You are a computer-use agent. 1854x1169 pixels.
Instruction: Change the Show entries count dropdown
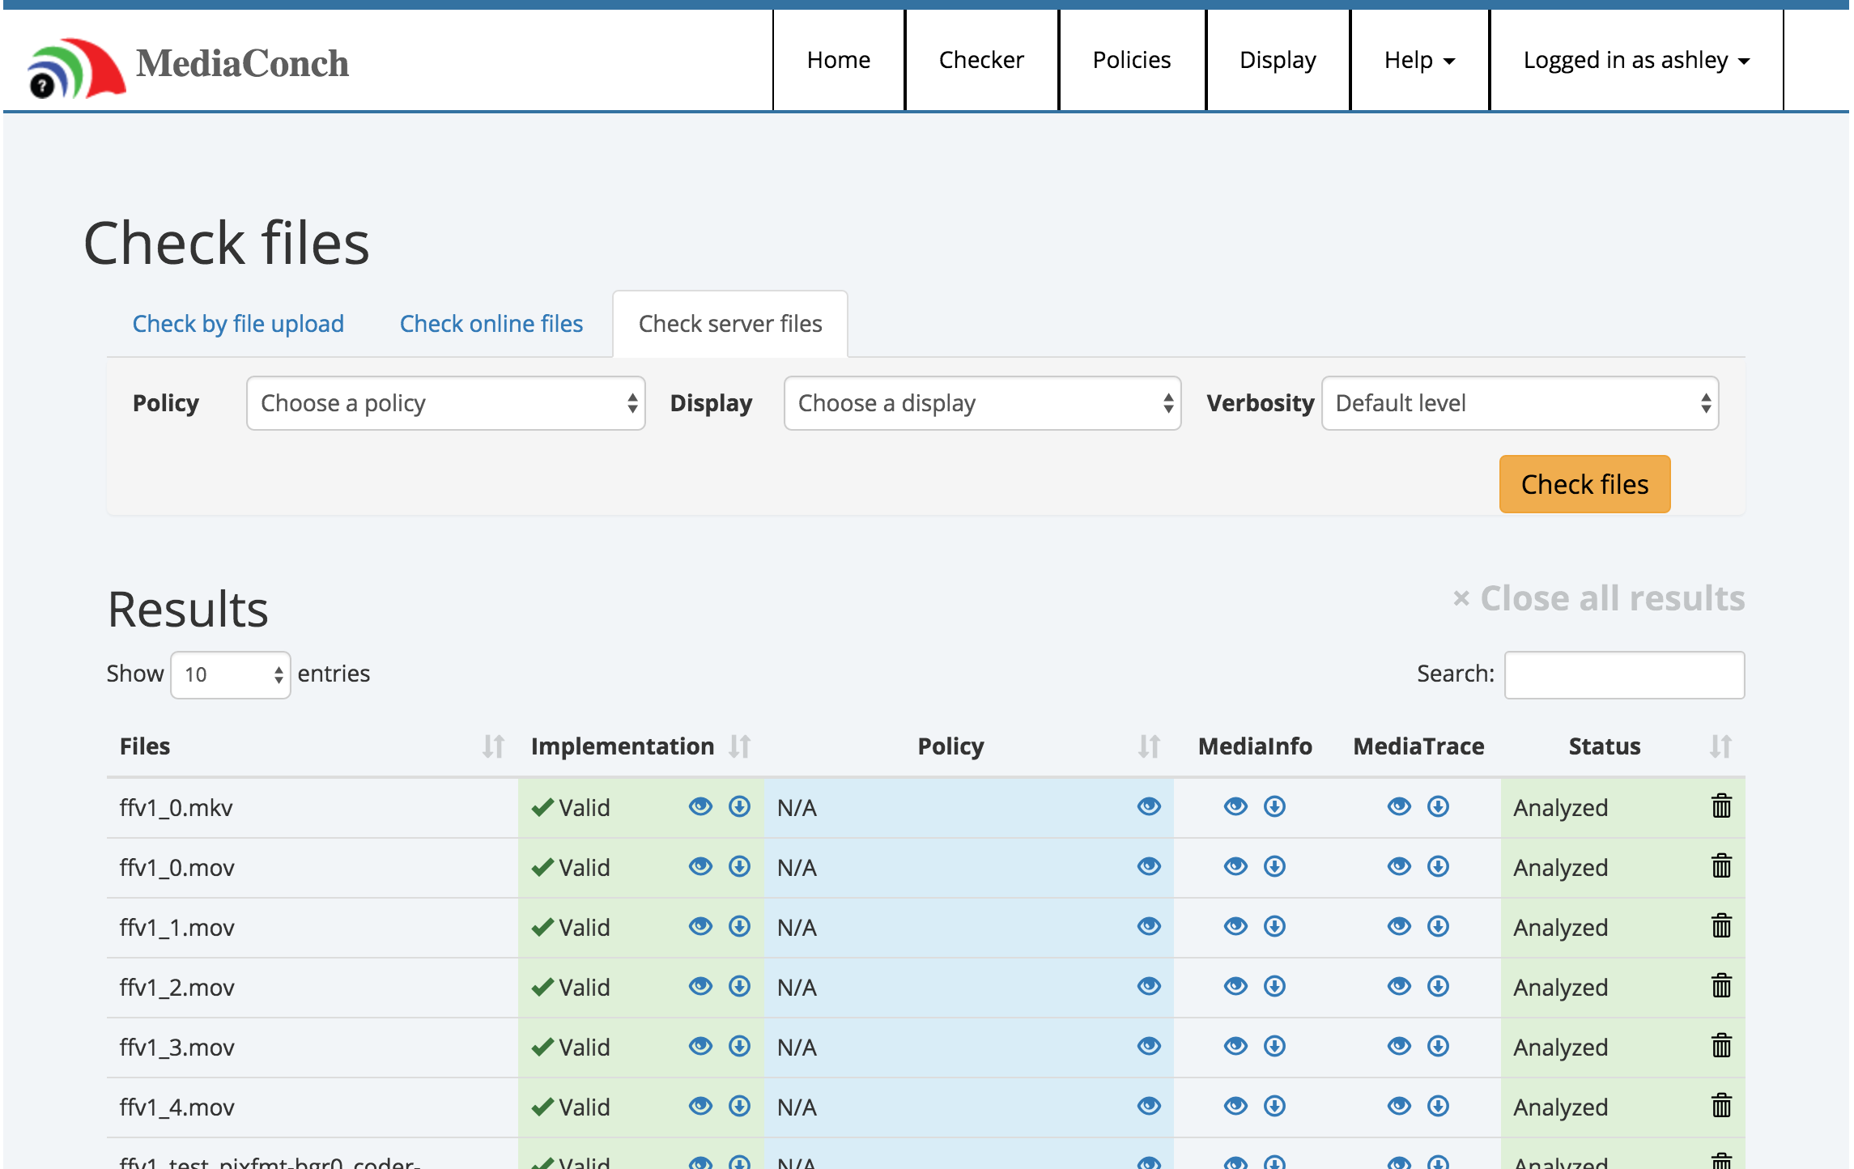[231, 674]
